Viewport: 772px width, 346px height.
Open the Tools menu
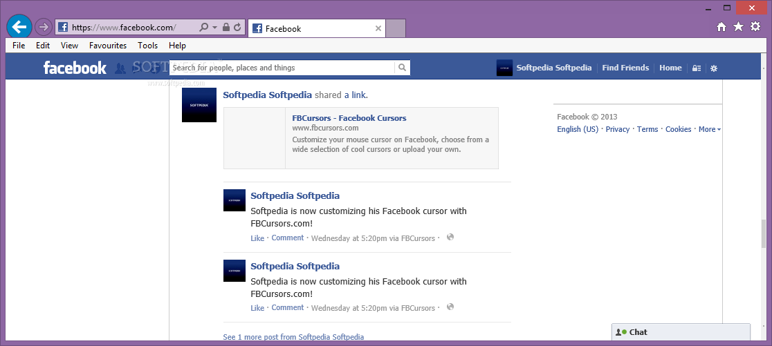(x=148, y=45)
